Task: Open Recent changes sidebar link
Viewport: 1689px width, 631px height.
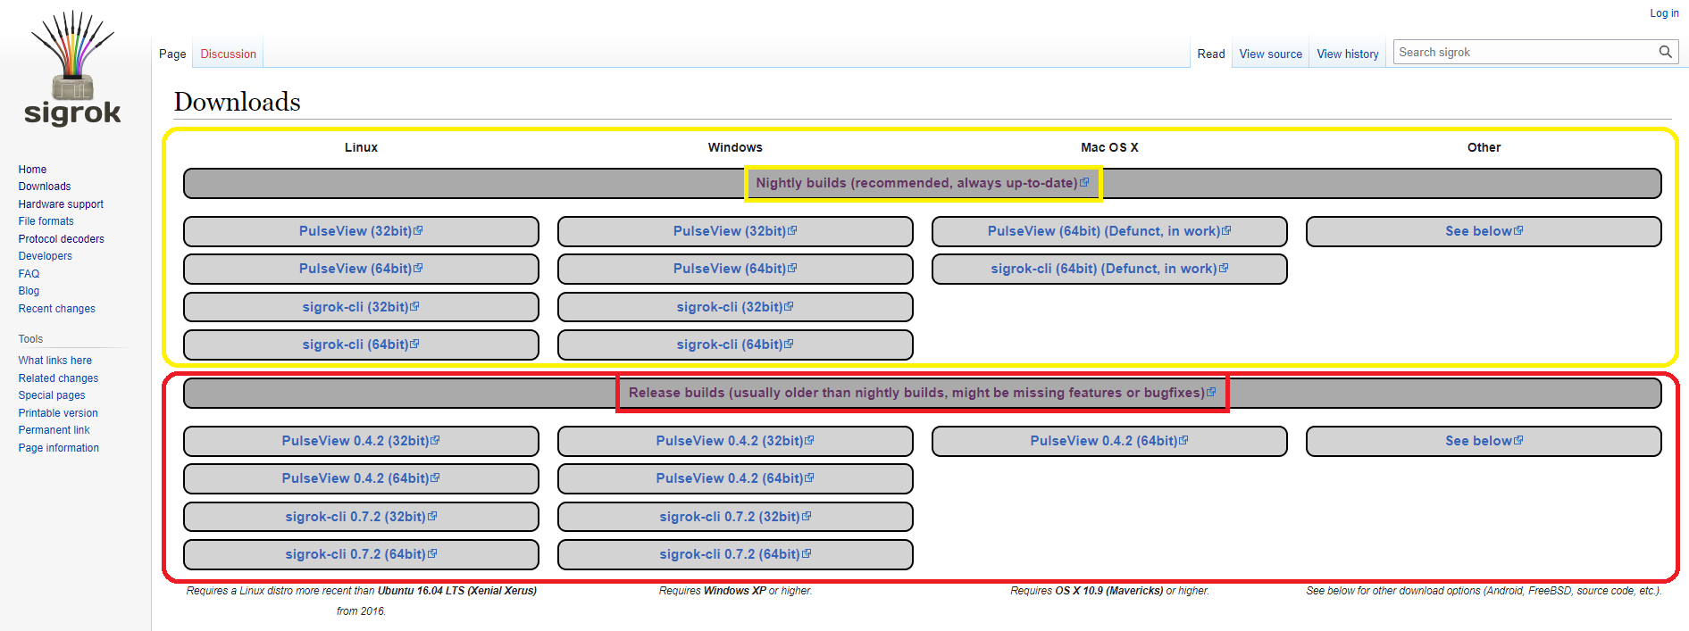Action: (57, 309)
